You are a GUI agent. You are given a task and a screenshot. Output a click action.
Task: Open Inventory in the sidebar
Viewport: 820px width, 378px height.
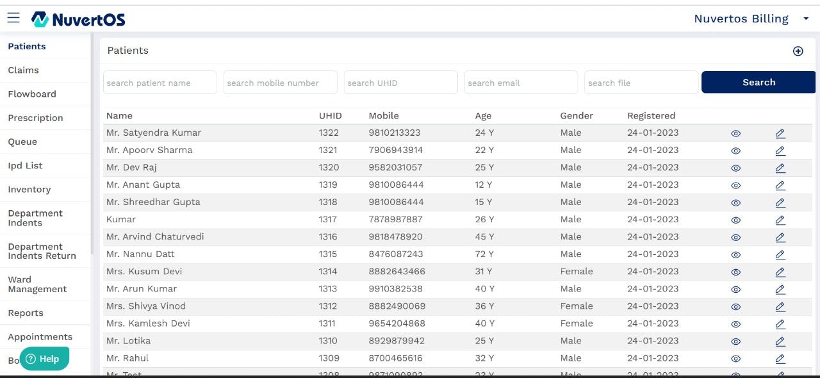pos(29,190)
